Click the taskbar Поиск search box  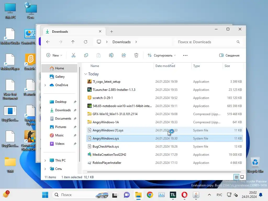[x=80, y=195]
